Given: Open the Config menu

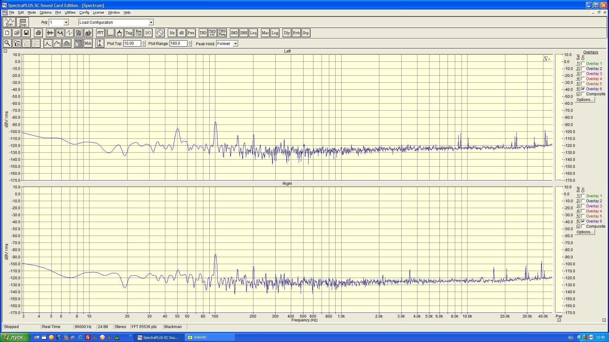Looking at the screenshot, I should (84, 13).
